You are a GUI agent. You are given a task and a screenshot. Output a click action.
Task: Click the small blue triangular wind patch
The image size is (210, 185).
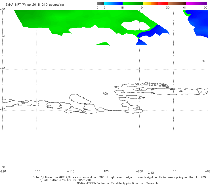141,42
